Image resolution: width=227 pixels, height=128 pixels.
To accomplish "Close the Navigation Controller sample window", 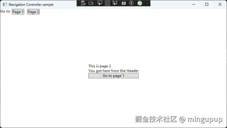I will (220, 4).
